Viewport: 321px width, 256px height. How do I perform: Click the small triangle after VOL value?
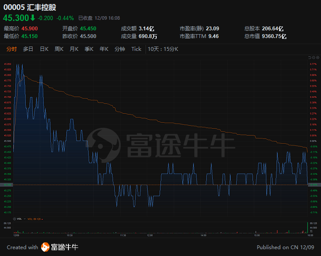(x=42, y=218)
